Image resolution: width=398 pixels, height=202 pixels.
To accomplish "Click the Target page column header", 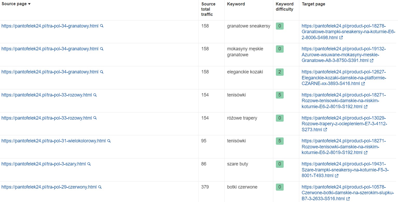I will coord(313,4).
